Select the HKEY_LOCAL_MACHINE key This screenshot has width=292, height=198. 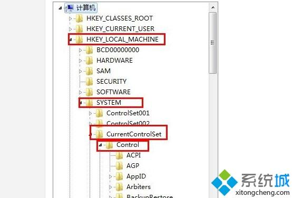pos(122,39)
